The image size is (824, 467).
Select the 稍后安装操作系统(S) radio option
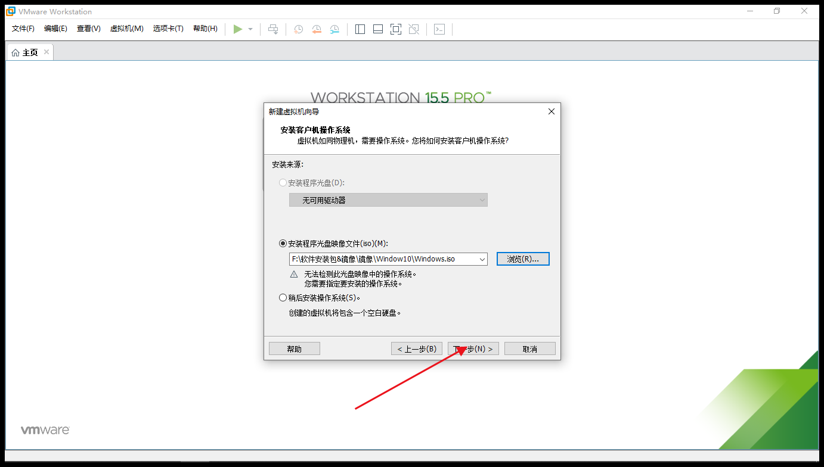pyautogui.click(x=283, y=298)
